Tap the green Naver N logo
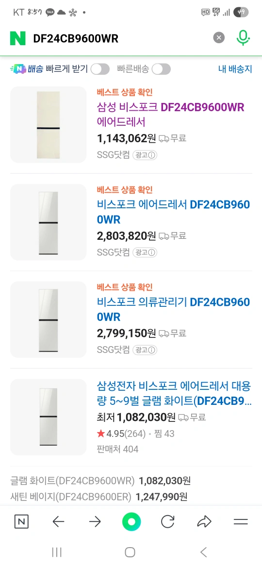The width and height of the screenshot is (262, 568). [x=18, y=38]
